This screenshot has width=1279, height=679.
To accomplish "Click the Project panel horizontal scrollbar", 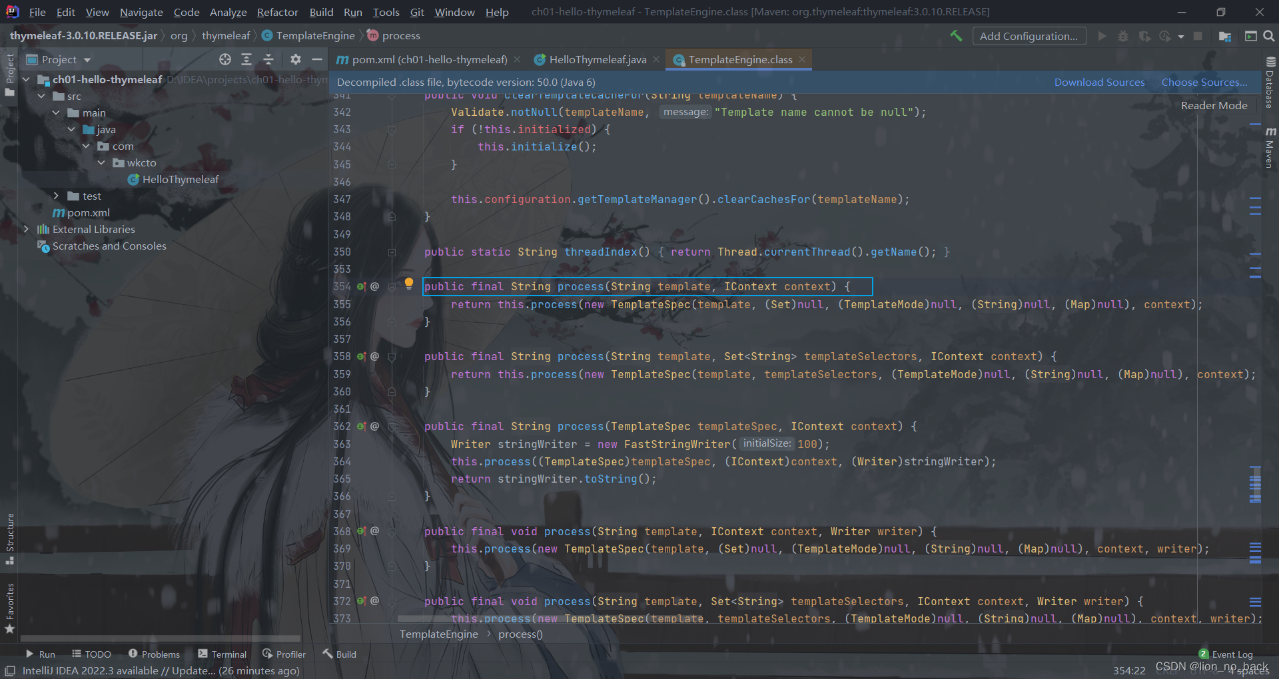I will coord(160,638).
